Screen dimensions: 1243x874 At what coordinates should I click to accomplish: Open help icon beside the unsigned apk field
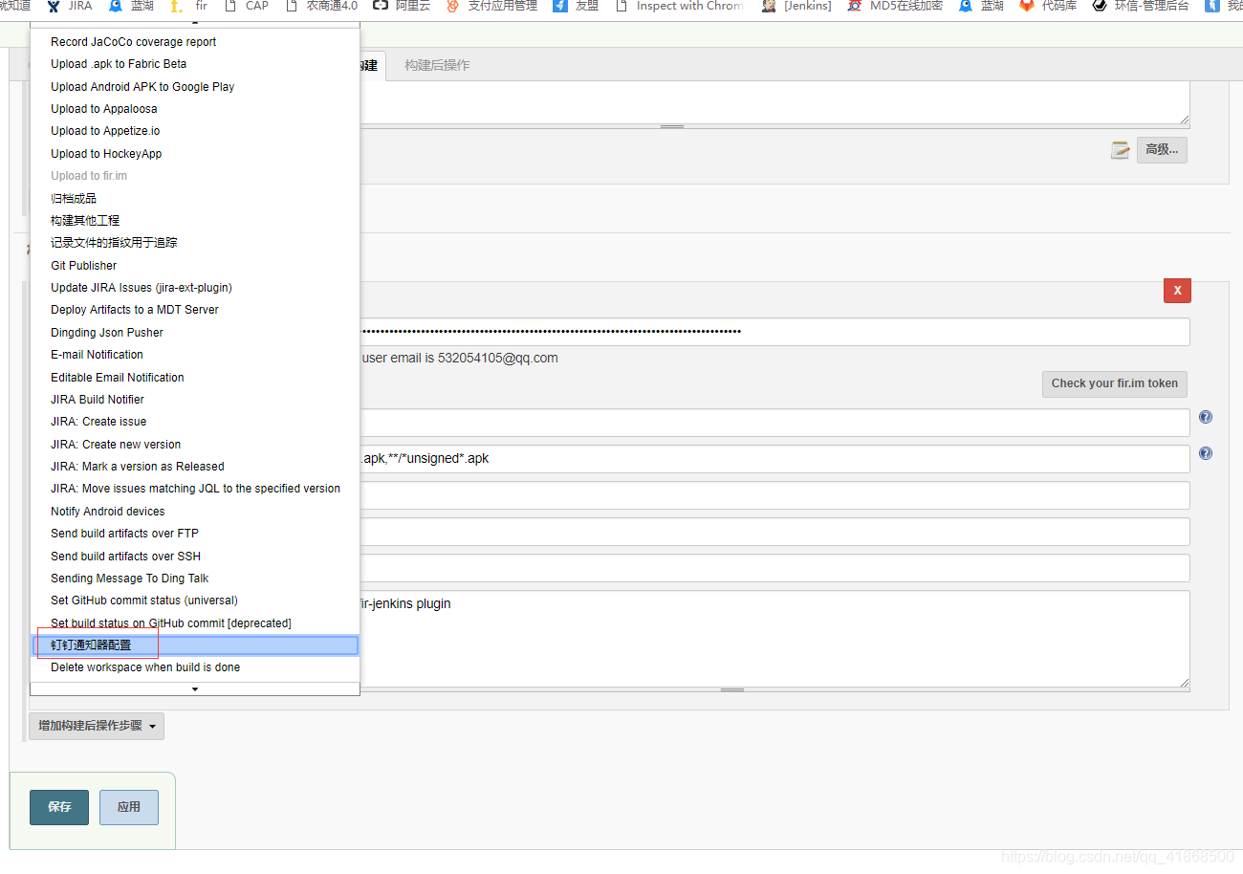pyautogui.click(x=1206, y=453)
